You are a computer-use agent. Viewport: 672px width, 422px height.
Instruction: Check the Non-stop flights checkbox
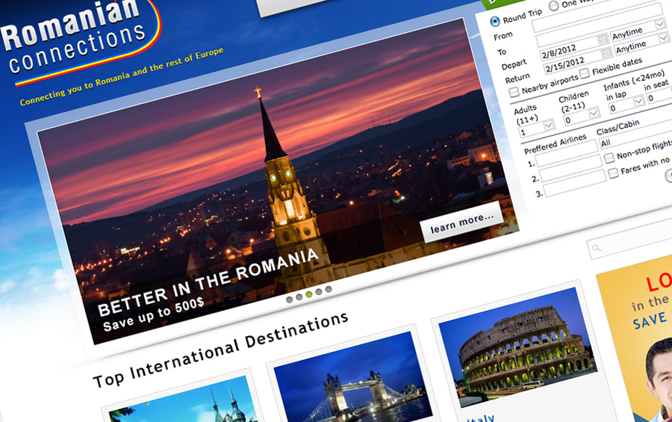(x=609, y=158)
